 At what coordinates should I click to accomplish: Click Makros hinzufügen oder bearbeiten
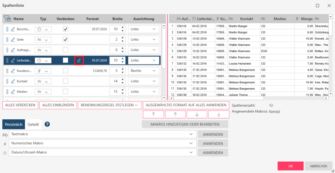(x=185, y=124)
